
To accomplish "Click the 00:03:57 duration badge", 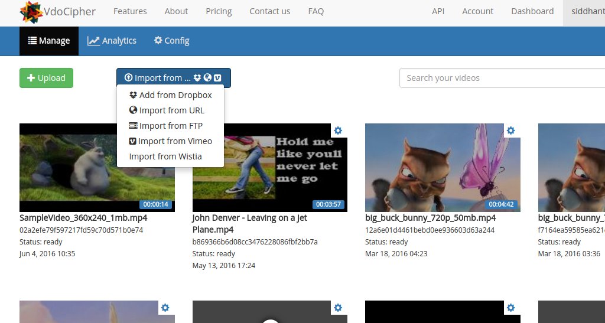I will (x=328, y=204).
